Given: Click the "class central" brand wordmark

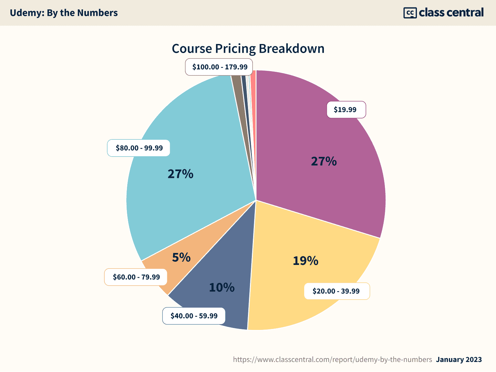Looking at the screenshot, I should [x=451, y=13].
